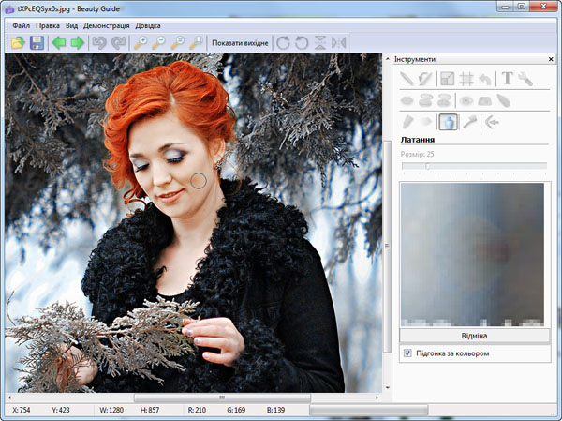Zoom in with the plus magnifier icon

pyautogui.click(x=141, y=43)
